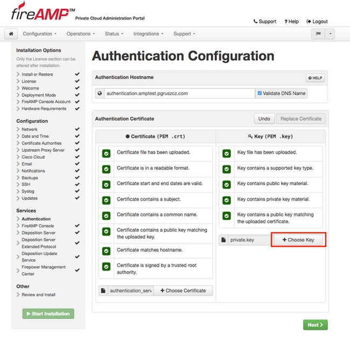Click the private.key file name field
The image size is (350, 339).
(x=249, y=240)
